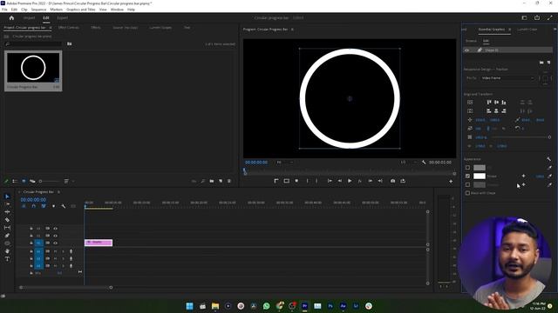Image resolution: width=558 pixels, height=313 pixels.
Task: Play the sequence in Program monitor
Action: 350,181
